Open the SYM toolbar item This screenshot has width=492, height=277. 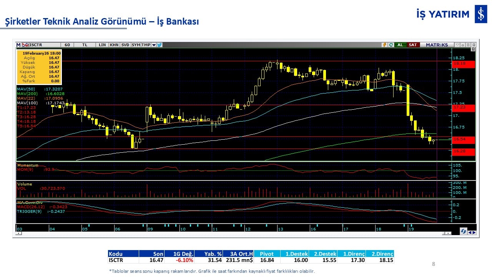click(136, 45)
